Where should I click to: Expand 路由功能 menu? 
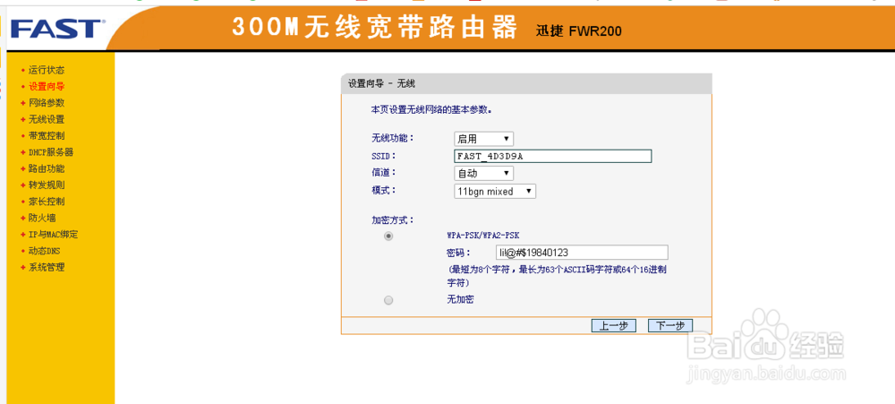[47, 168]
